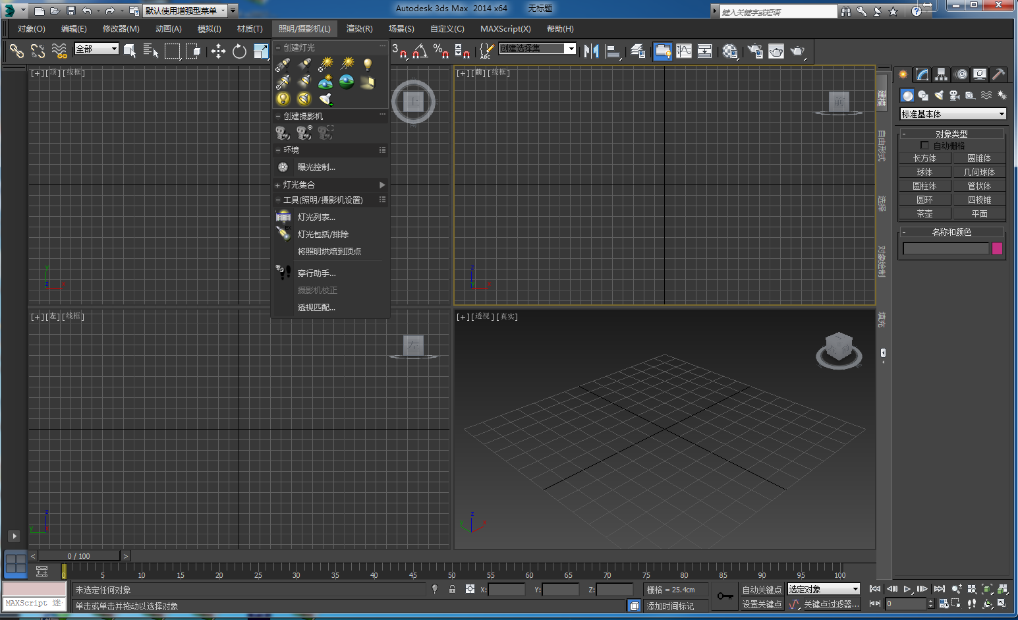Choose 曝光控制... menu entry
Image resolution: width=1018 pixels, height=620 pixels.
pyautogui.click(x=316, y=167)
